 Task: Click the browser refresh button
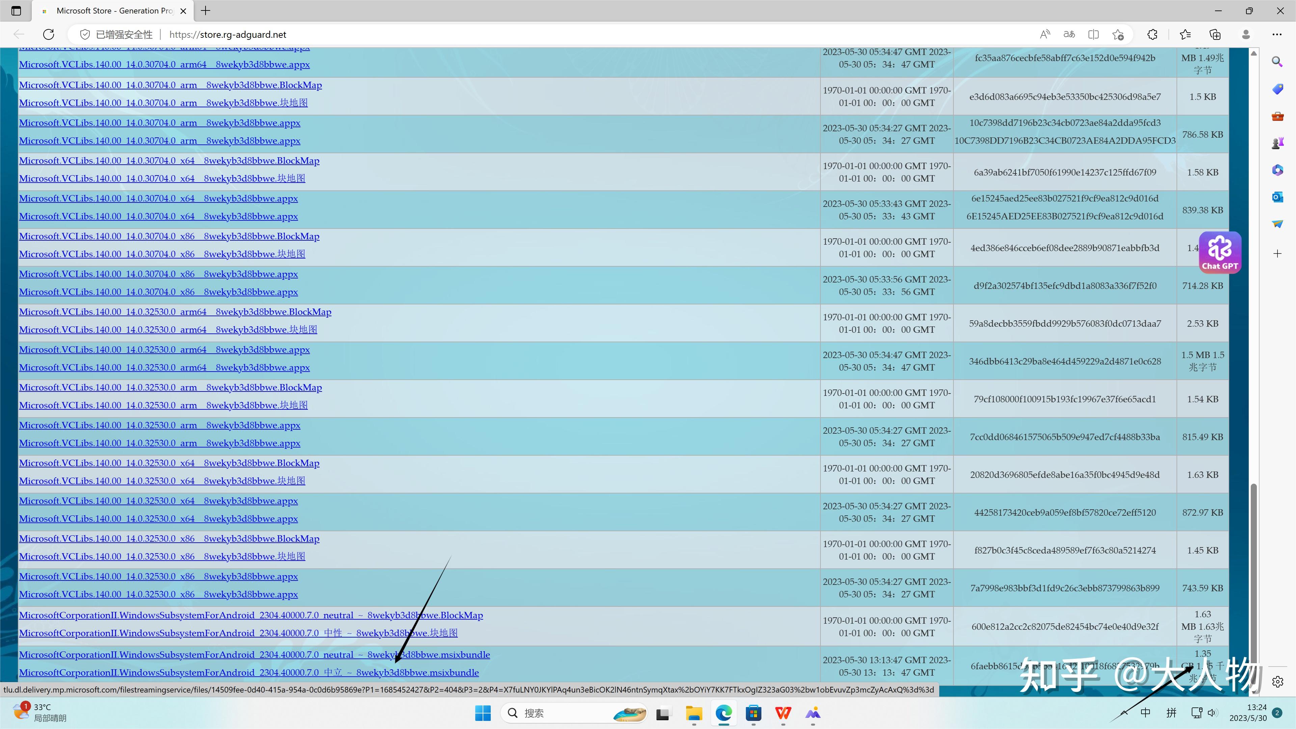(48, 34)
